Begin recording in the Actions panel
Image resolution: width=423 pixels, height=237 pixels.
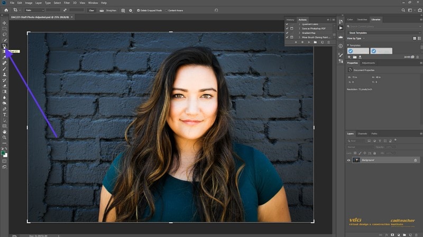tap(302, 42)
